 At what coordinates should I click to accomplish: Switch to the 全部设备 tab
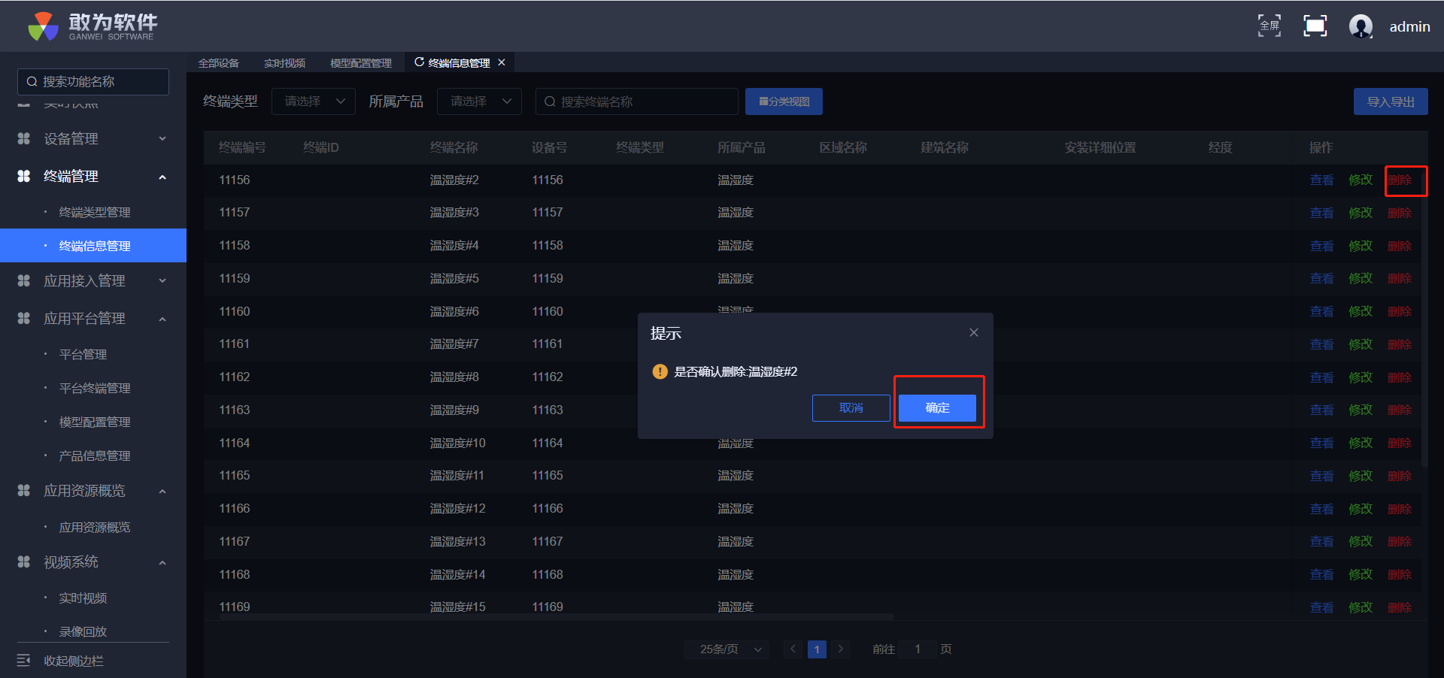click(x=219, y=63)
